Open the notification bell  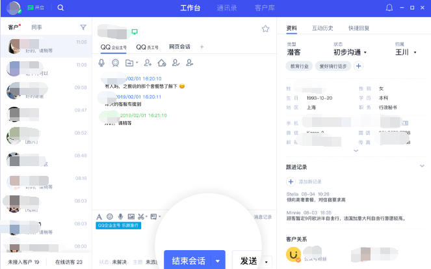389,8
